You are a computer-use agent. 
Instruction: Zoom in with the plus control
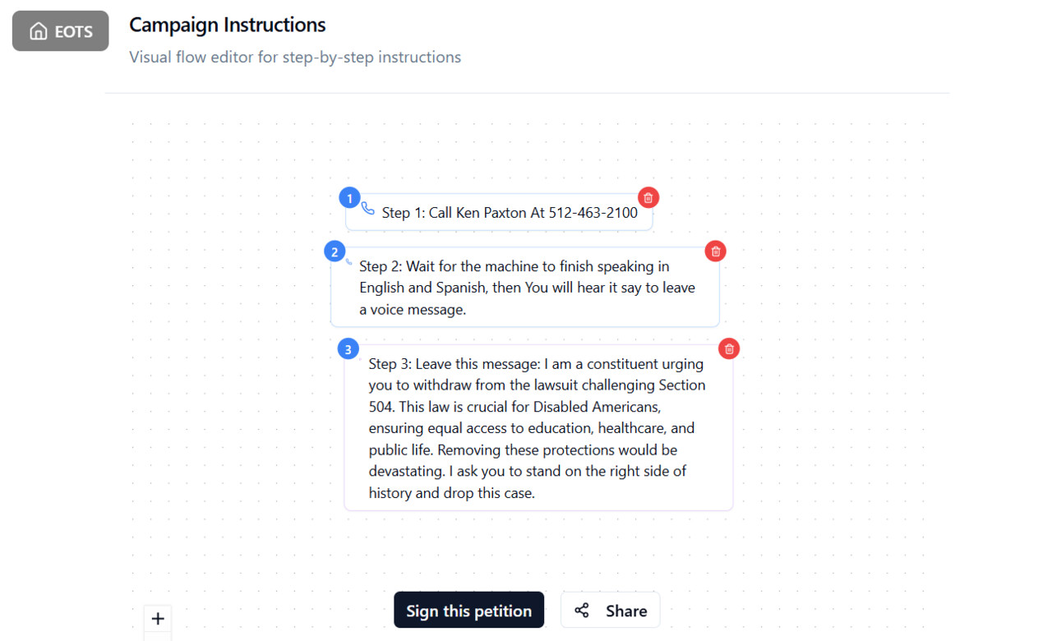click(x=158, y=619)
